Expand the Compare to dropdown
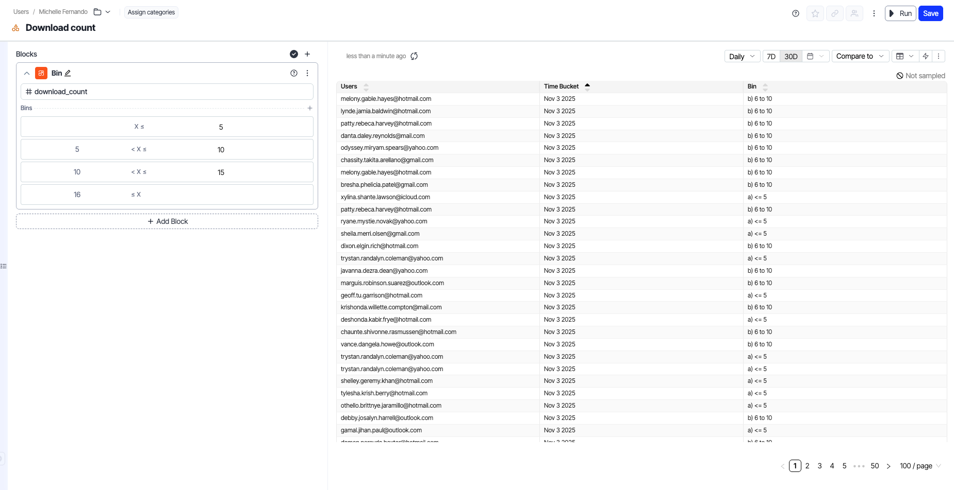 [x=860, y=56]
